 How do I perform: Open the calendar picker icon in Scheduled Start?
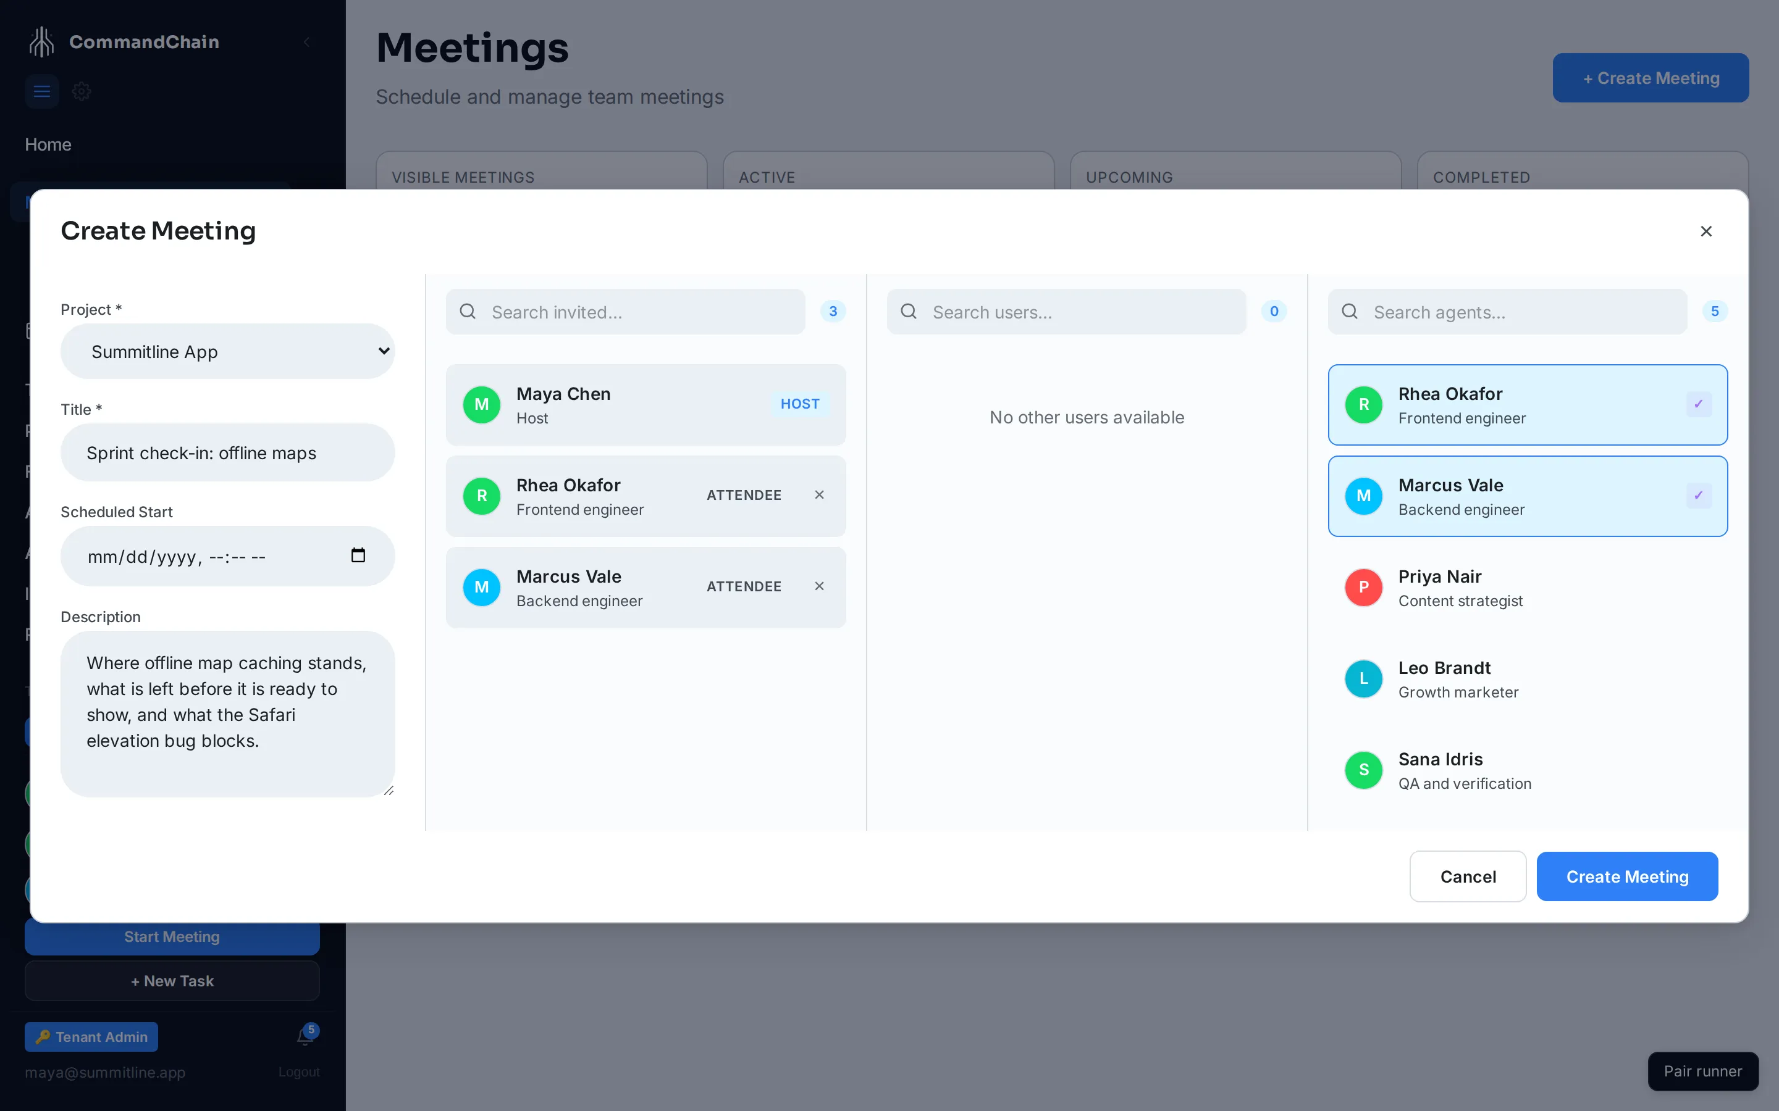point(358,555)
